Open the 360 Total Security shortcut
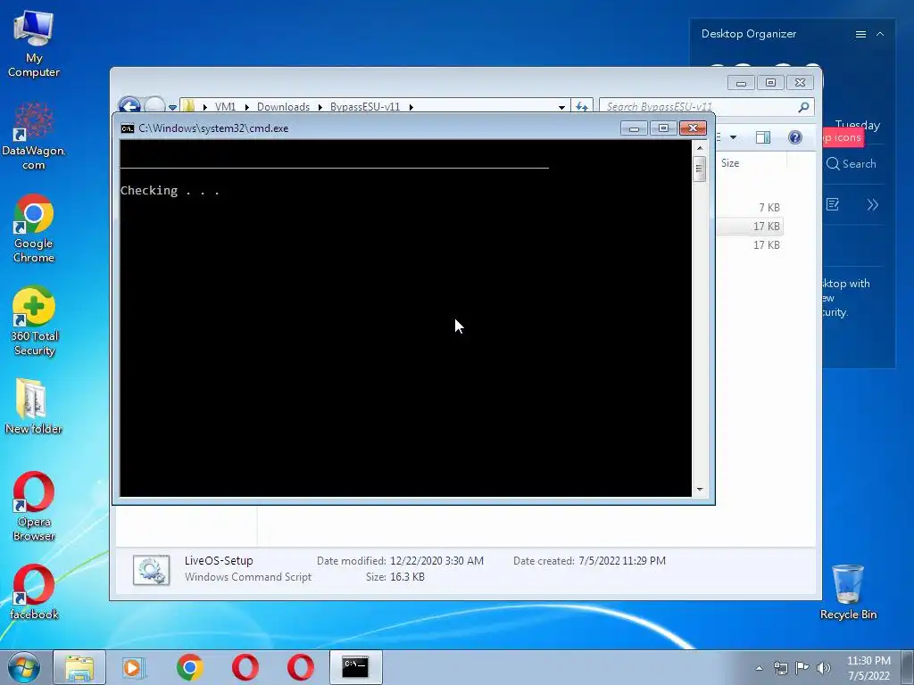Image resolution: width=914 pixels, height=685 pixels. (x=34, y=321)
